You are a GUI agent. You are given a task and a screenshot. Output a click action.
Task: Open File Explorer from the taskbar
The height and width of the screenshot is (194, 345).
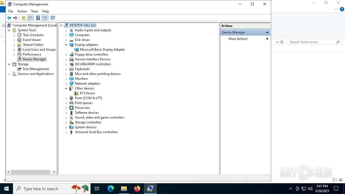click(x=124, y=189)
